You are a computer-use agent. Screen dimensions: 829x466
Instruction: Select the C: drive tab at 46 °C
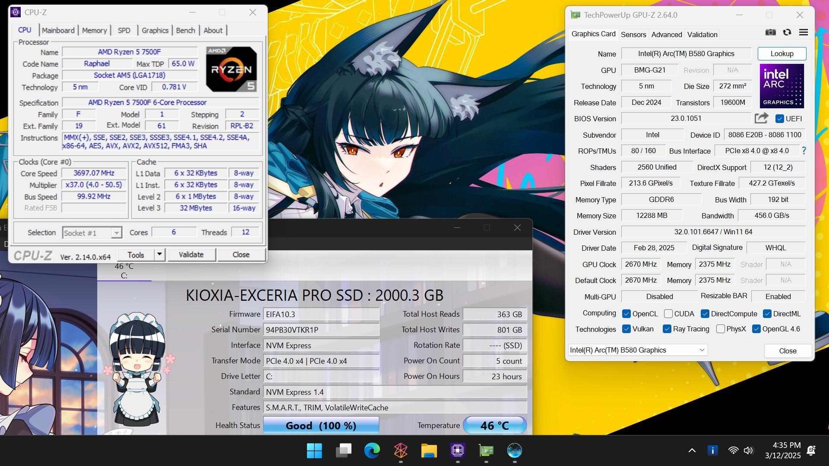(124, 271)
